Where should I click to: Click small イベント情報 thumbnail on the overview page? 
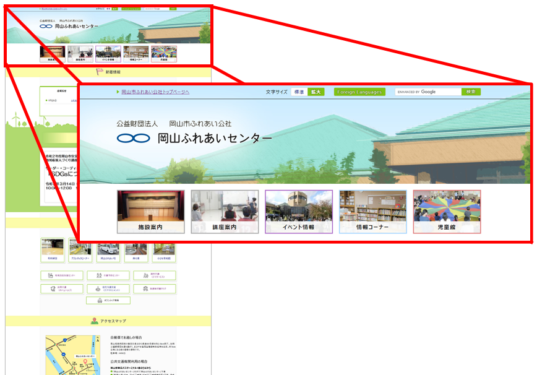[108, 54]
